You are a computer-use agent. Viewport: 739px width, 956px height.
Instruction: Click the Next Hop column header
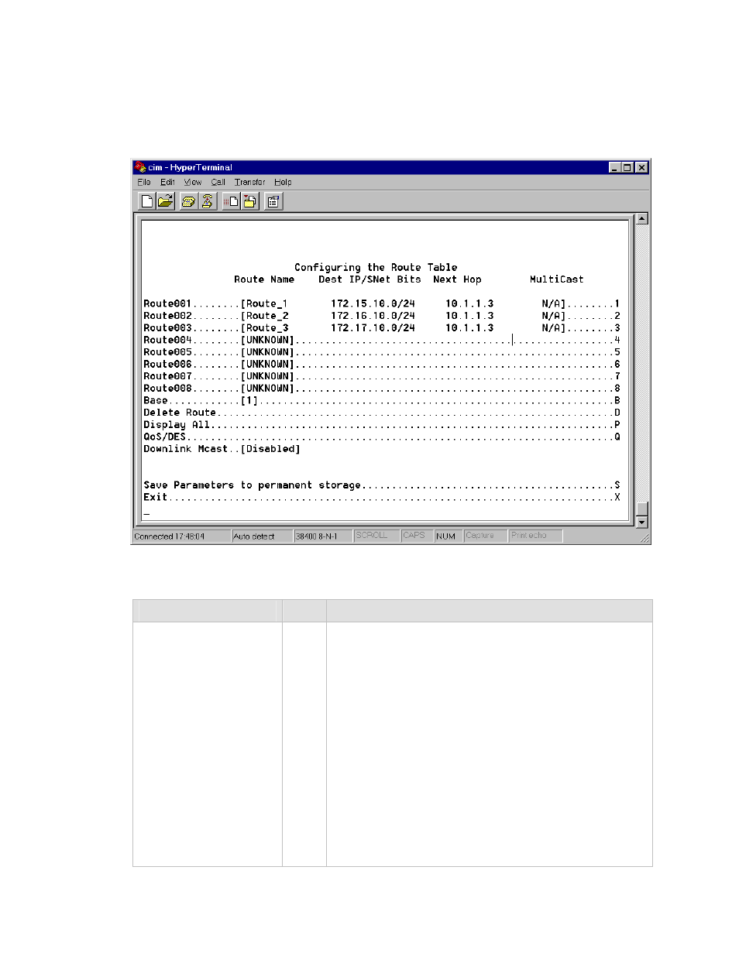click(457, 279)
